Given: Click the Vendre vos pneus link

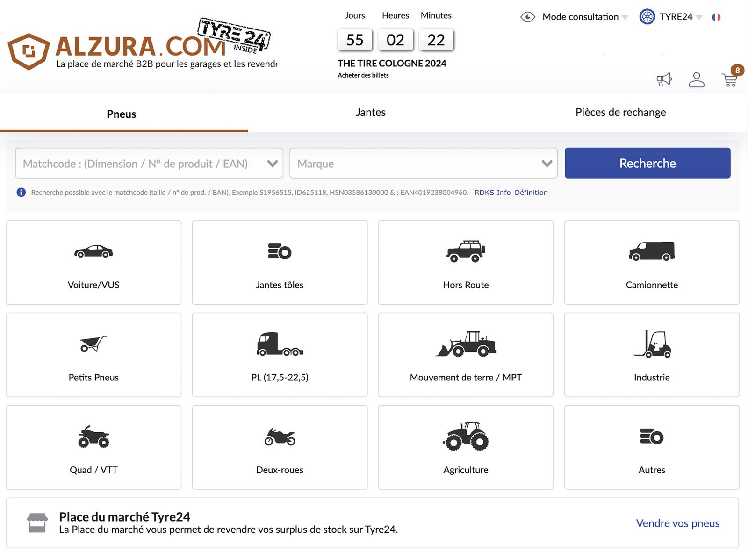Looking at the screenshot, I should point(678,523).
